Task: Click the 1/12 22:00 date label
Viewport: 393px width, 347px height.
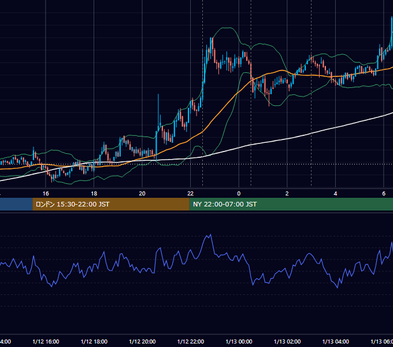Action: pos(191,341)
